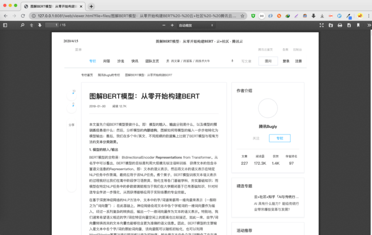Click the 找文章 search field
372x235 pixels.
pos(190,61)
